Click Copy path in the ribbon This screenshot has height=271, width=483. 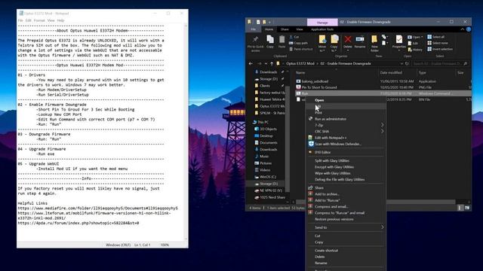[x=299, y=43]
